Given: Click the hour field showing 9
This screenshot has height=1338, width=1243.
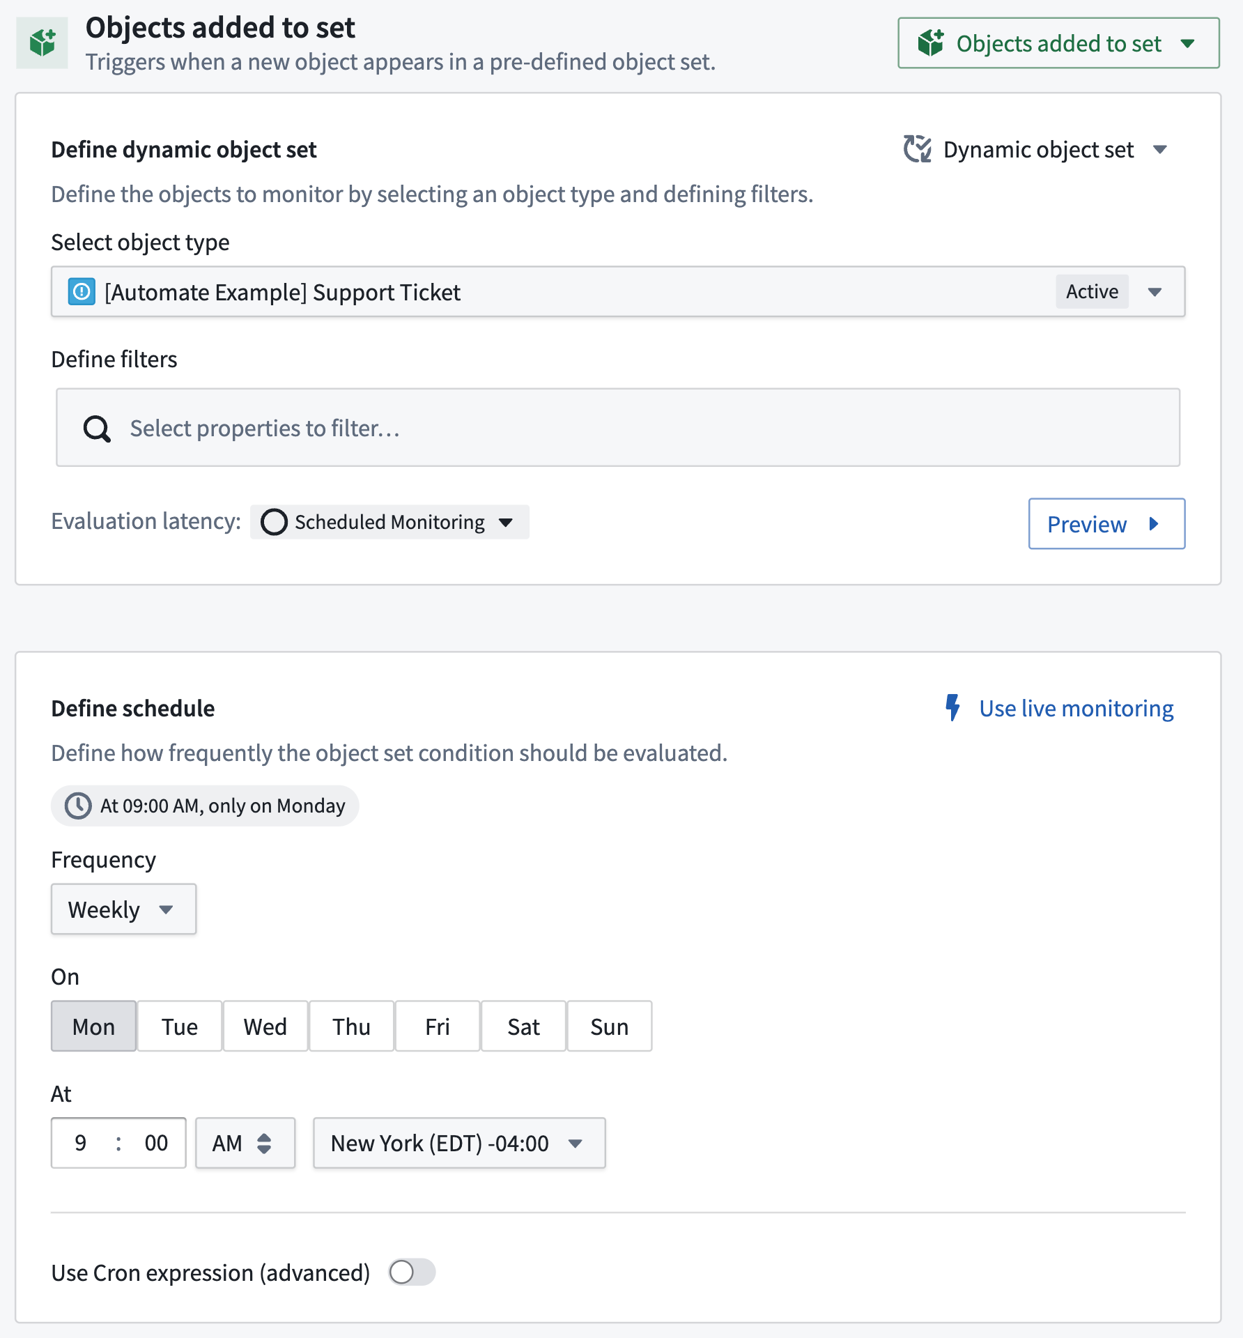Looking at the screenshot, I should click(81, 1143).
